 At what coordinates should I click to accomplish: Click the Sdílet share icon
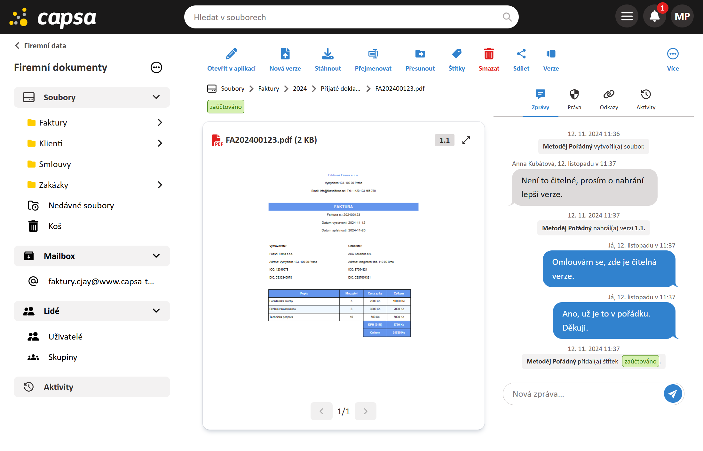pos(521,54)
